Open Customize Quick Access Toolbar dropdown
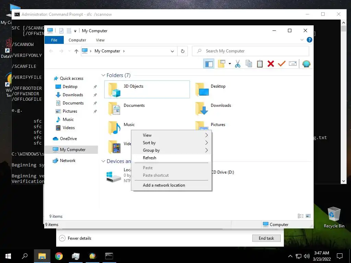 75,31
